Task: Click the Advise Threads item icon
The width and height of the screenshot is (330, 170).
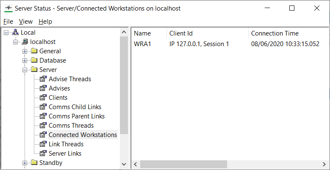Action: (43, 79)
